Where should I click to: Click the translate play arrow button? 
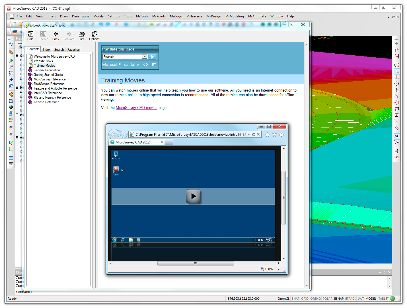point(153,57)
